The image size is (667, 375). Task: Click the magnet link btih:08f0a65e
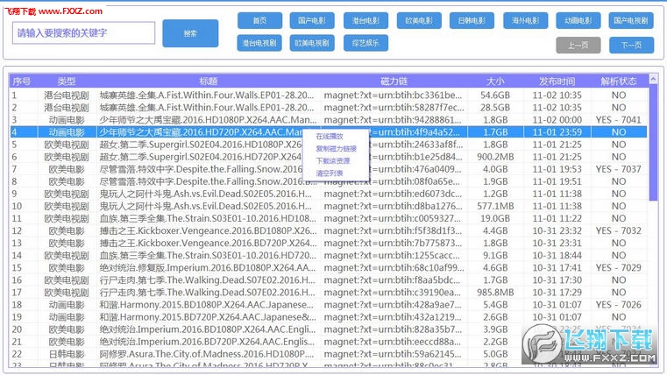tap(392, 181)
